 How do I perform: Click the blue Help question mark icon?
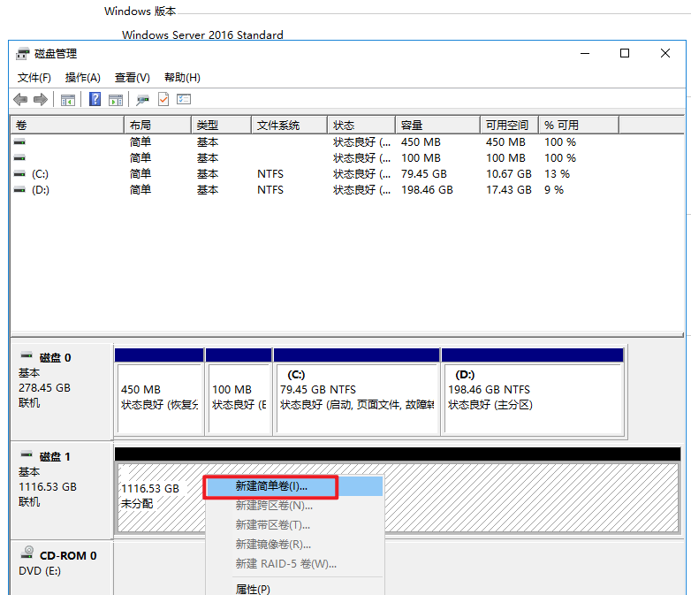(95, 99)
